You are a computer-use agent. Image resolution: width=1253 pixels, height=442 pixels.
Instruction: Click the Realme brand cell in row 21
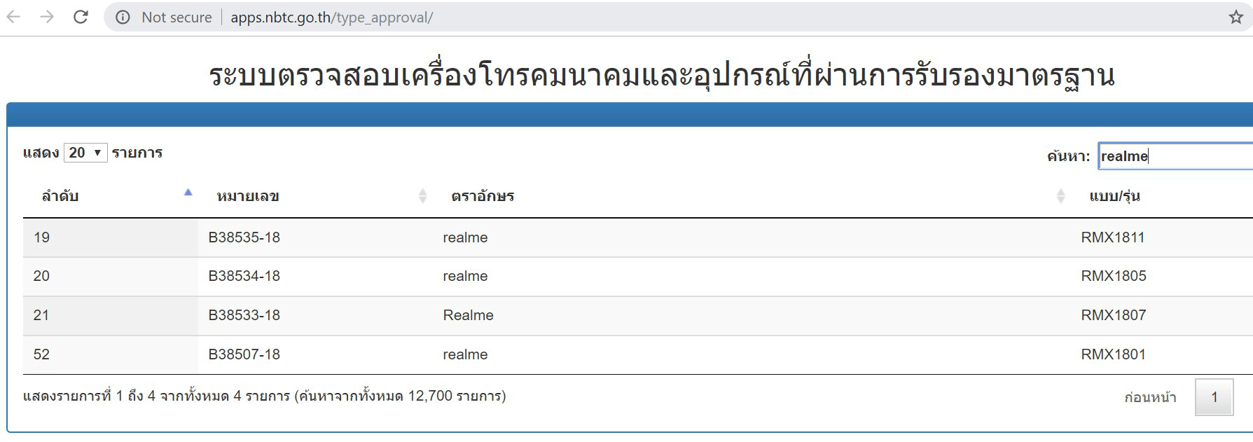pos(468,315)
